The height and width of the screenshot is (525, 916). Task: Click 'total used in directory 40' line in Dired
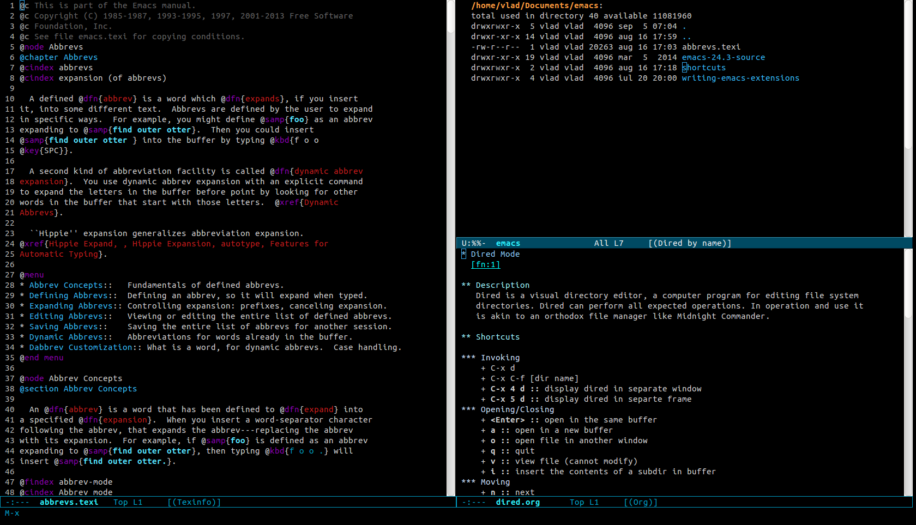[x=581, y=16]
